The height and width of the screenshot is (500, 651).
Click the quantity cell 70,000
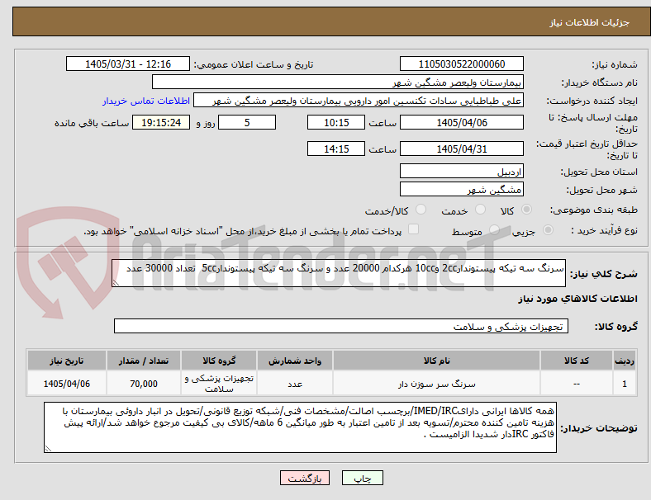pyautogui.click(x=144, y=384)
